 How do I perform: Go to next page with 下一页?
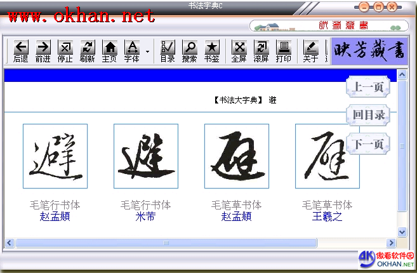point(368,143)
